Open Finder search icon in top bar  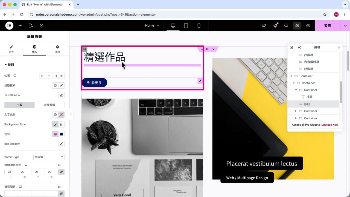[x=286, y=25]
